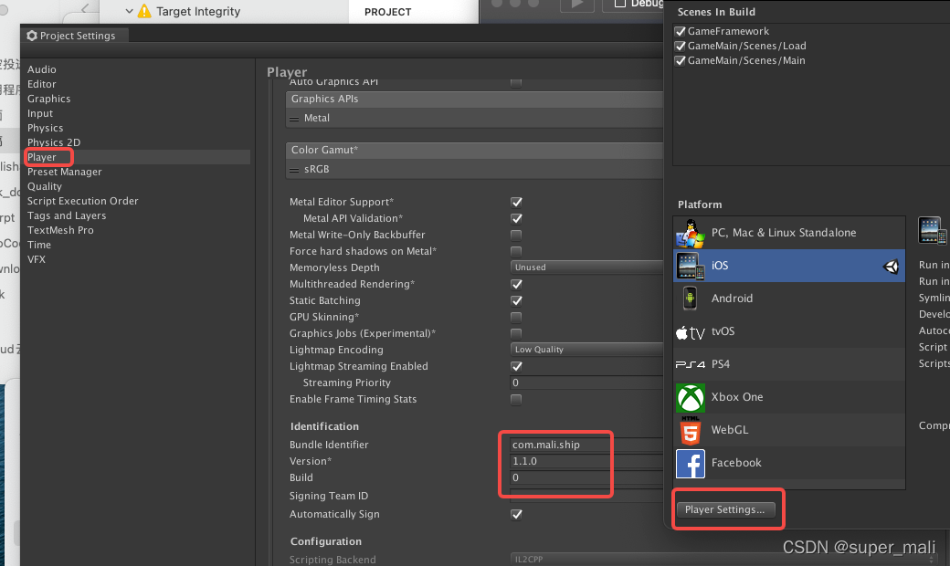Screen dimensions: 950x566
Task: Pick the Facebook platform icon
Action: coord(690,464)
